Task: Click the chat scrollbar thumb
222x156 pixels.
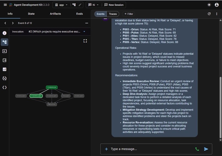Action: (x=220, y=107)
